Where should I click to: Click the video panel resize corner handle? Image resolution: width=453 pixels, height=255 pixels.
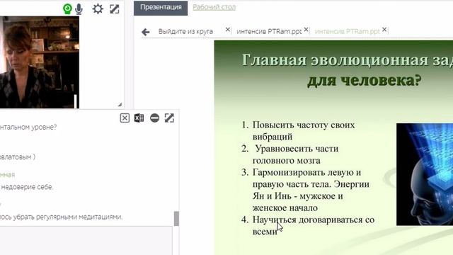120,105
